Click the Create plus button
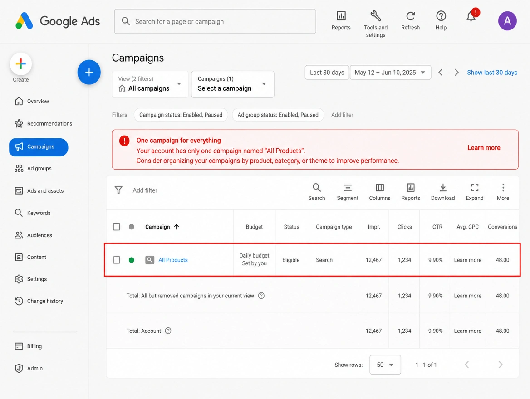 click(21, 63)
